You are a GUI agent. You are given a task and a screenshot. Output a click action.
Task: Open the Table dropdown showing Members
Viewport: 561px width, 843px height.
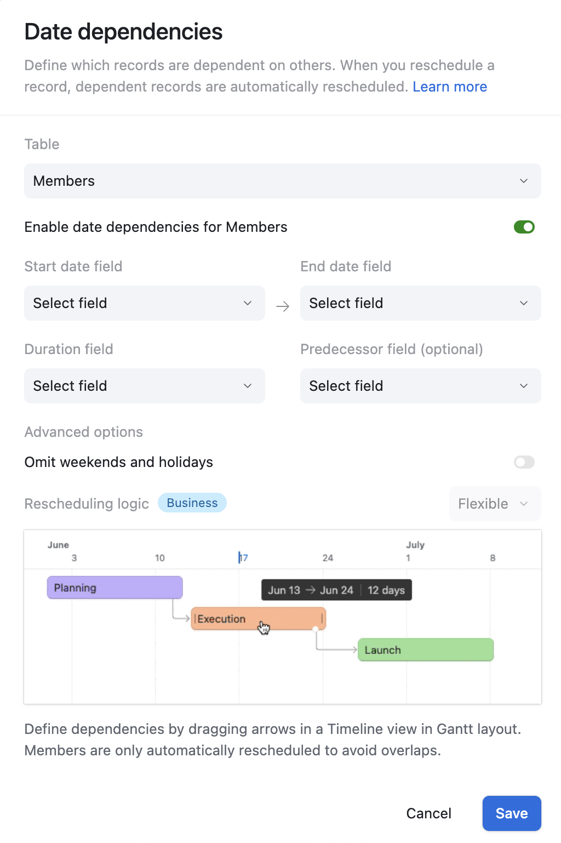(x=283, y=181)
